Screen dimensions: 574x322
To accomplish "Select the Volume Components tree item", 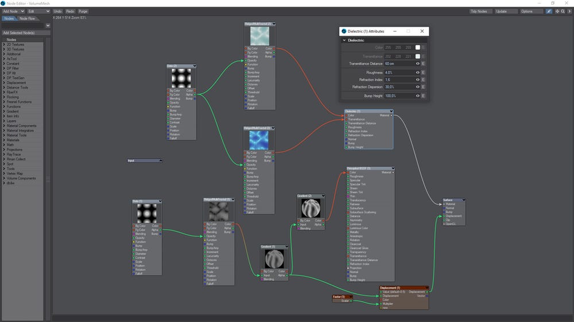I will point(21,178).
